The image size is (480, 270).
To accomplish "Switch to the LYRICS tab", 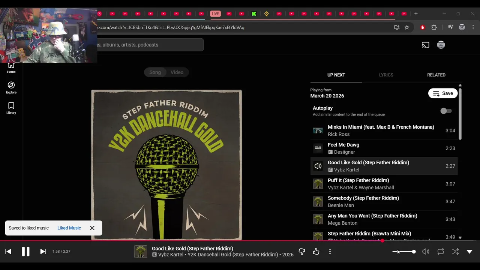I will (x=386, y=75).
